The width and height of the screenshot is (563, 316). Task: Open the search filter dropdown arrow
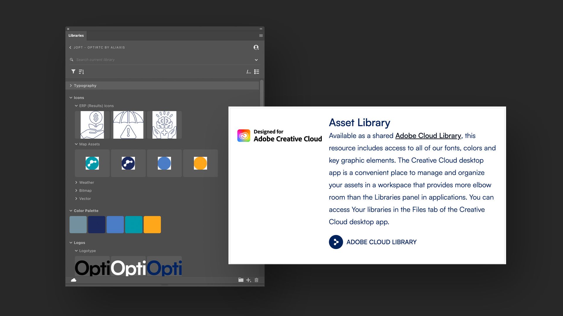click(x=256, y=60)
